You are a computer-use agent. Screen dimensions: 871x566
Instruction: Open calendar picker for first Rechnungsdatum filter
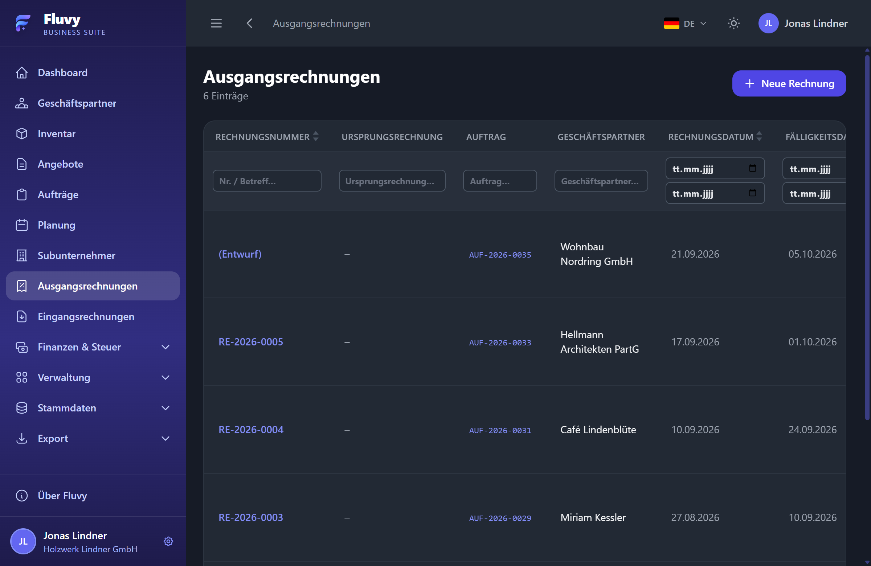tap(752, 168)
